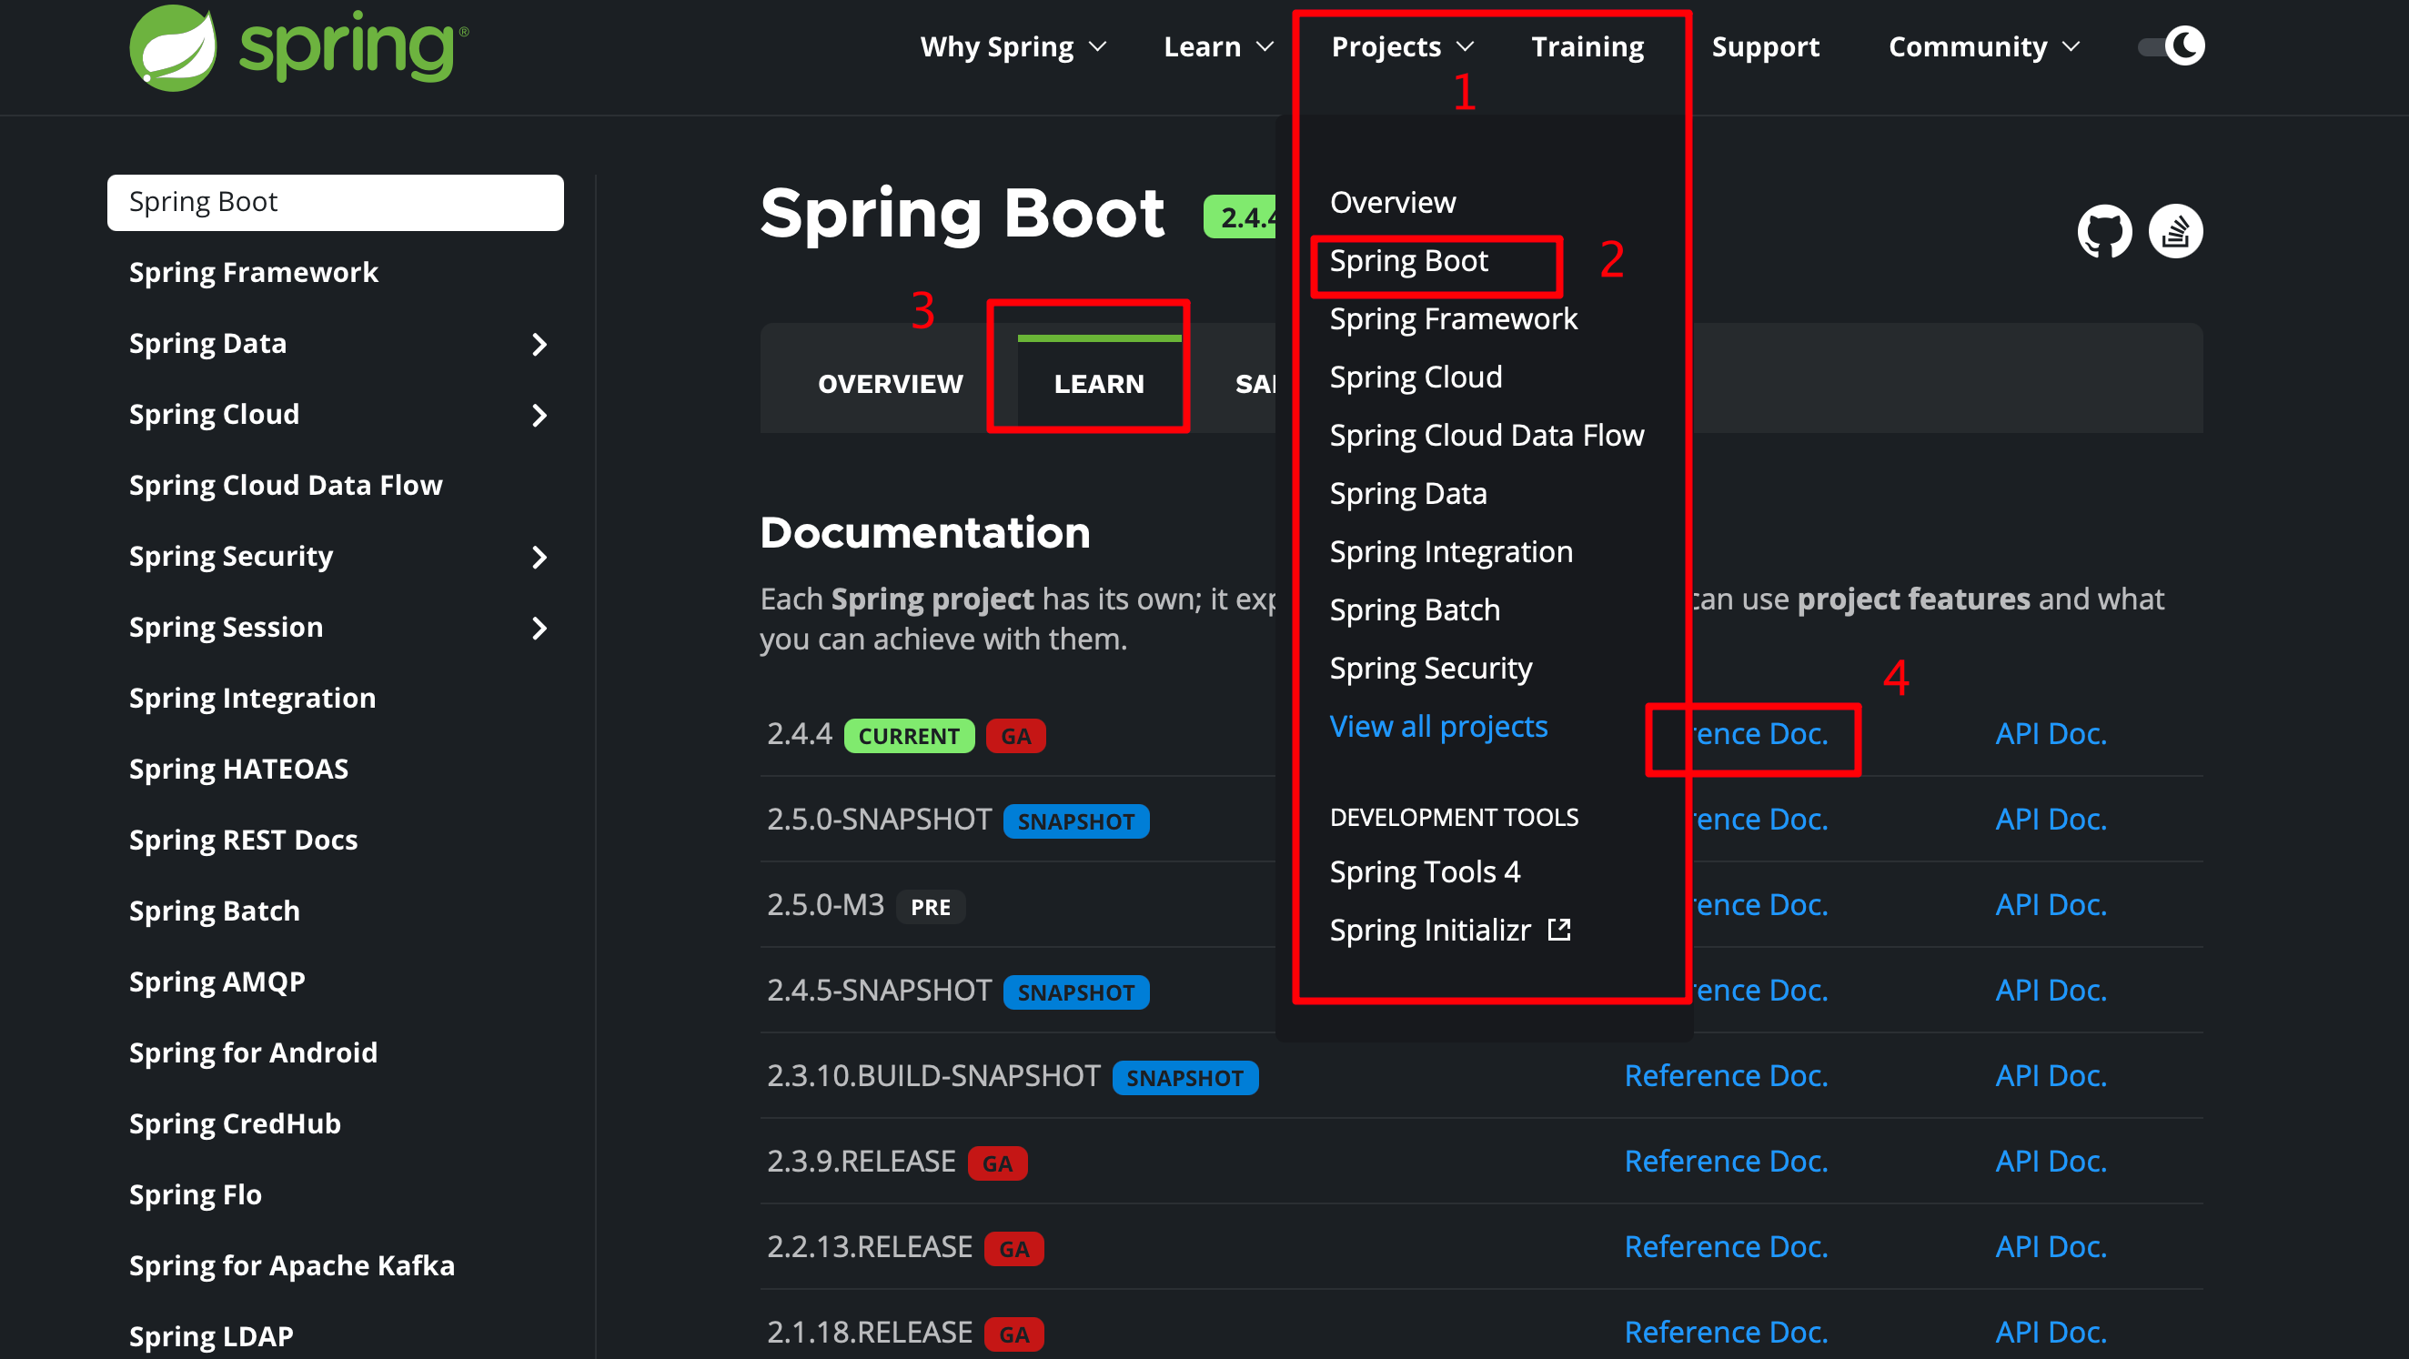This screenshot has width=2409, height=1359.
Task: Click the GA badge on 2.3.9.RELEASE
Action: pyautogui.click(x=997, y=1163)
